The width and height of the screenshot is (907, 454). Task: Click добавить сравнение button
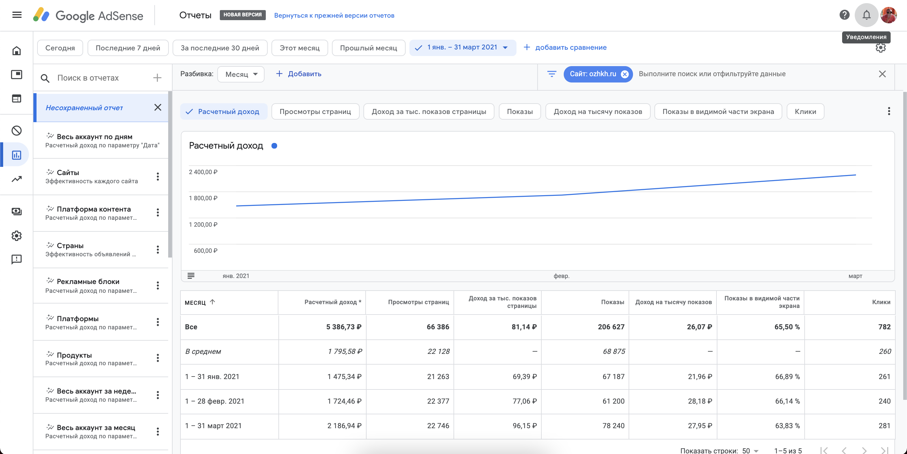(x=565, y=48)
